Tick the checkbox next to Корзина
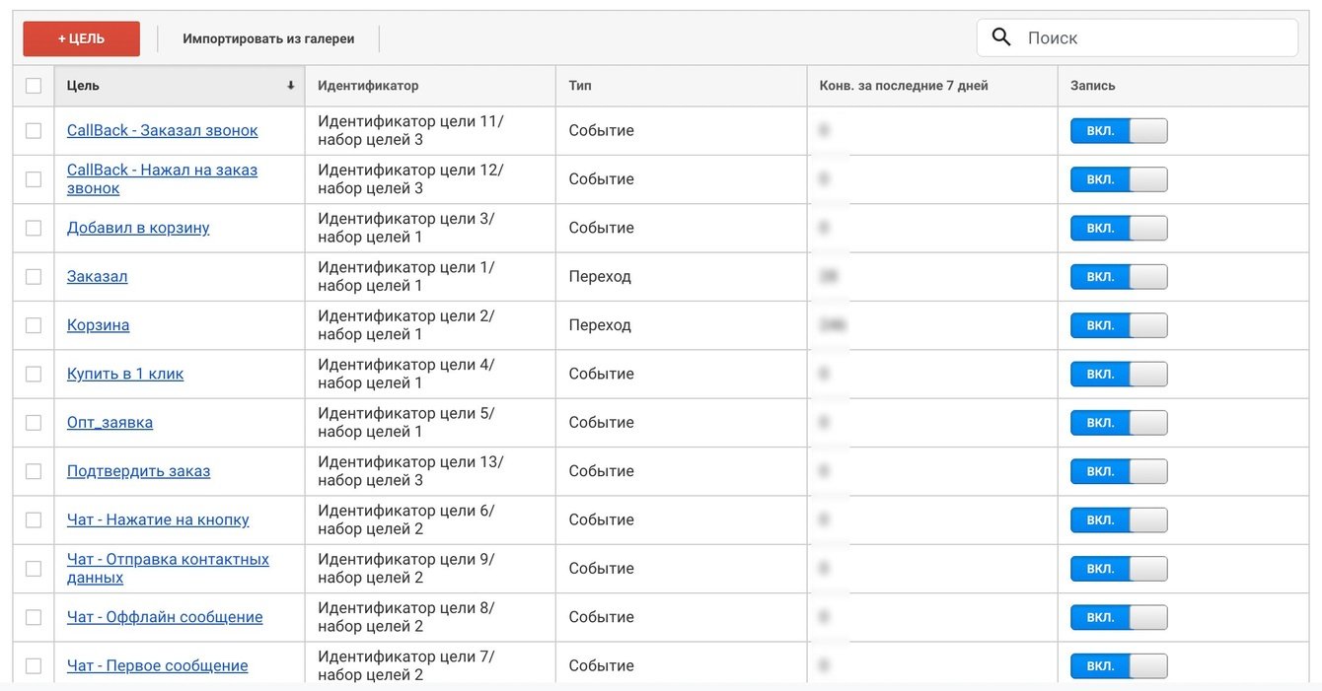The image size is (1322, 691). (x=34, y=325)
